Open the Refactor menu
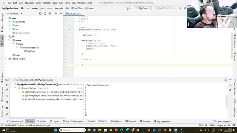237x133 pixels. point(47,3)
